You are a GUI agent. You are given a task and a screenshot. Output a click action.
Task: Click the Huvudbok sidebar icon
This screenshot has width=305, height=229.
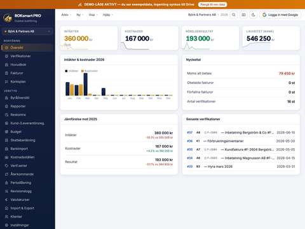tap(6, 65)
